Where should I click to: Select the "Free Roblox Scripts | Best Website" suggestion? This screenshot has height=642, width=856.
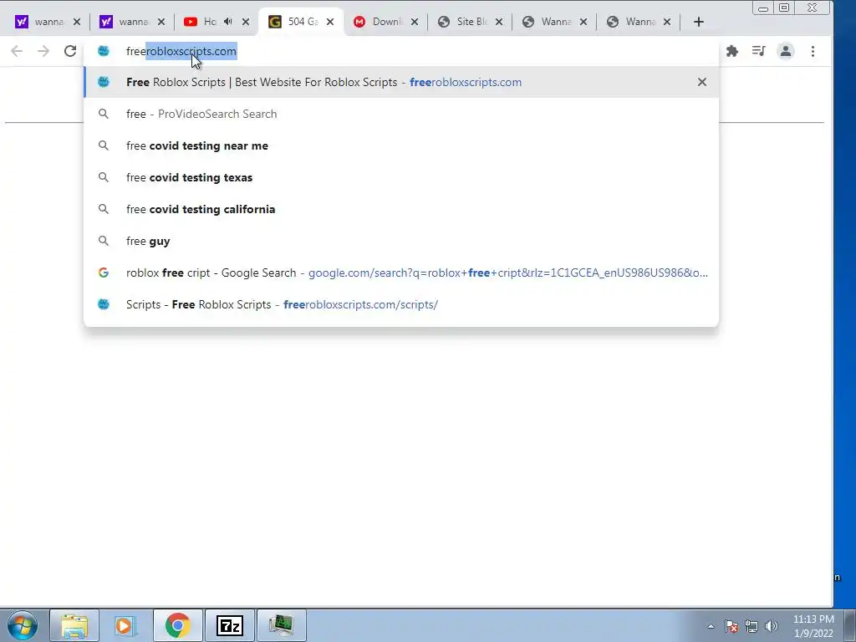(x=401, y=83)
